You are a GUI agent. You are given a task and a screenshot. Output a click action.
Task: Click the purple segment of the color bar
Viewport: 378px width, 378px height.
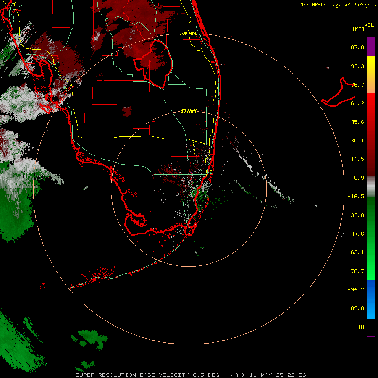[x=371, y=47]
